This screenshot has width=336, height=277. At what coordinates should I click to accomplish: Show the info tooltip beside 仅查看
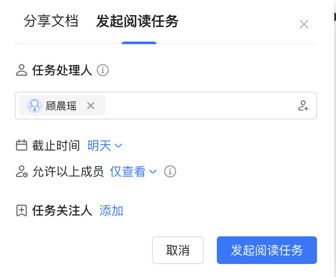click(170, 171)
